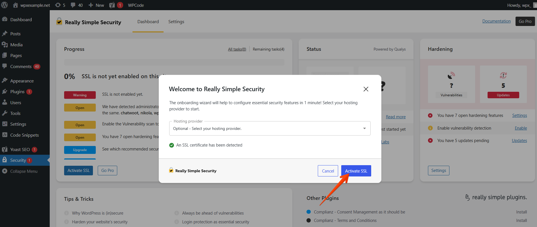Show the Remaining tasks(4) filter

point(268,49)
